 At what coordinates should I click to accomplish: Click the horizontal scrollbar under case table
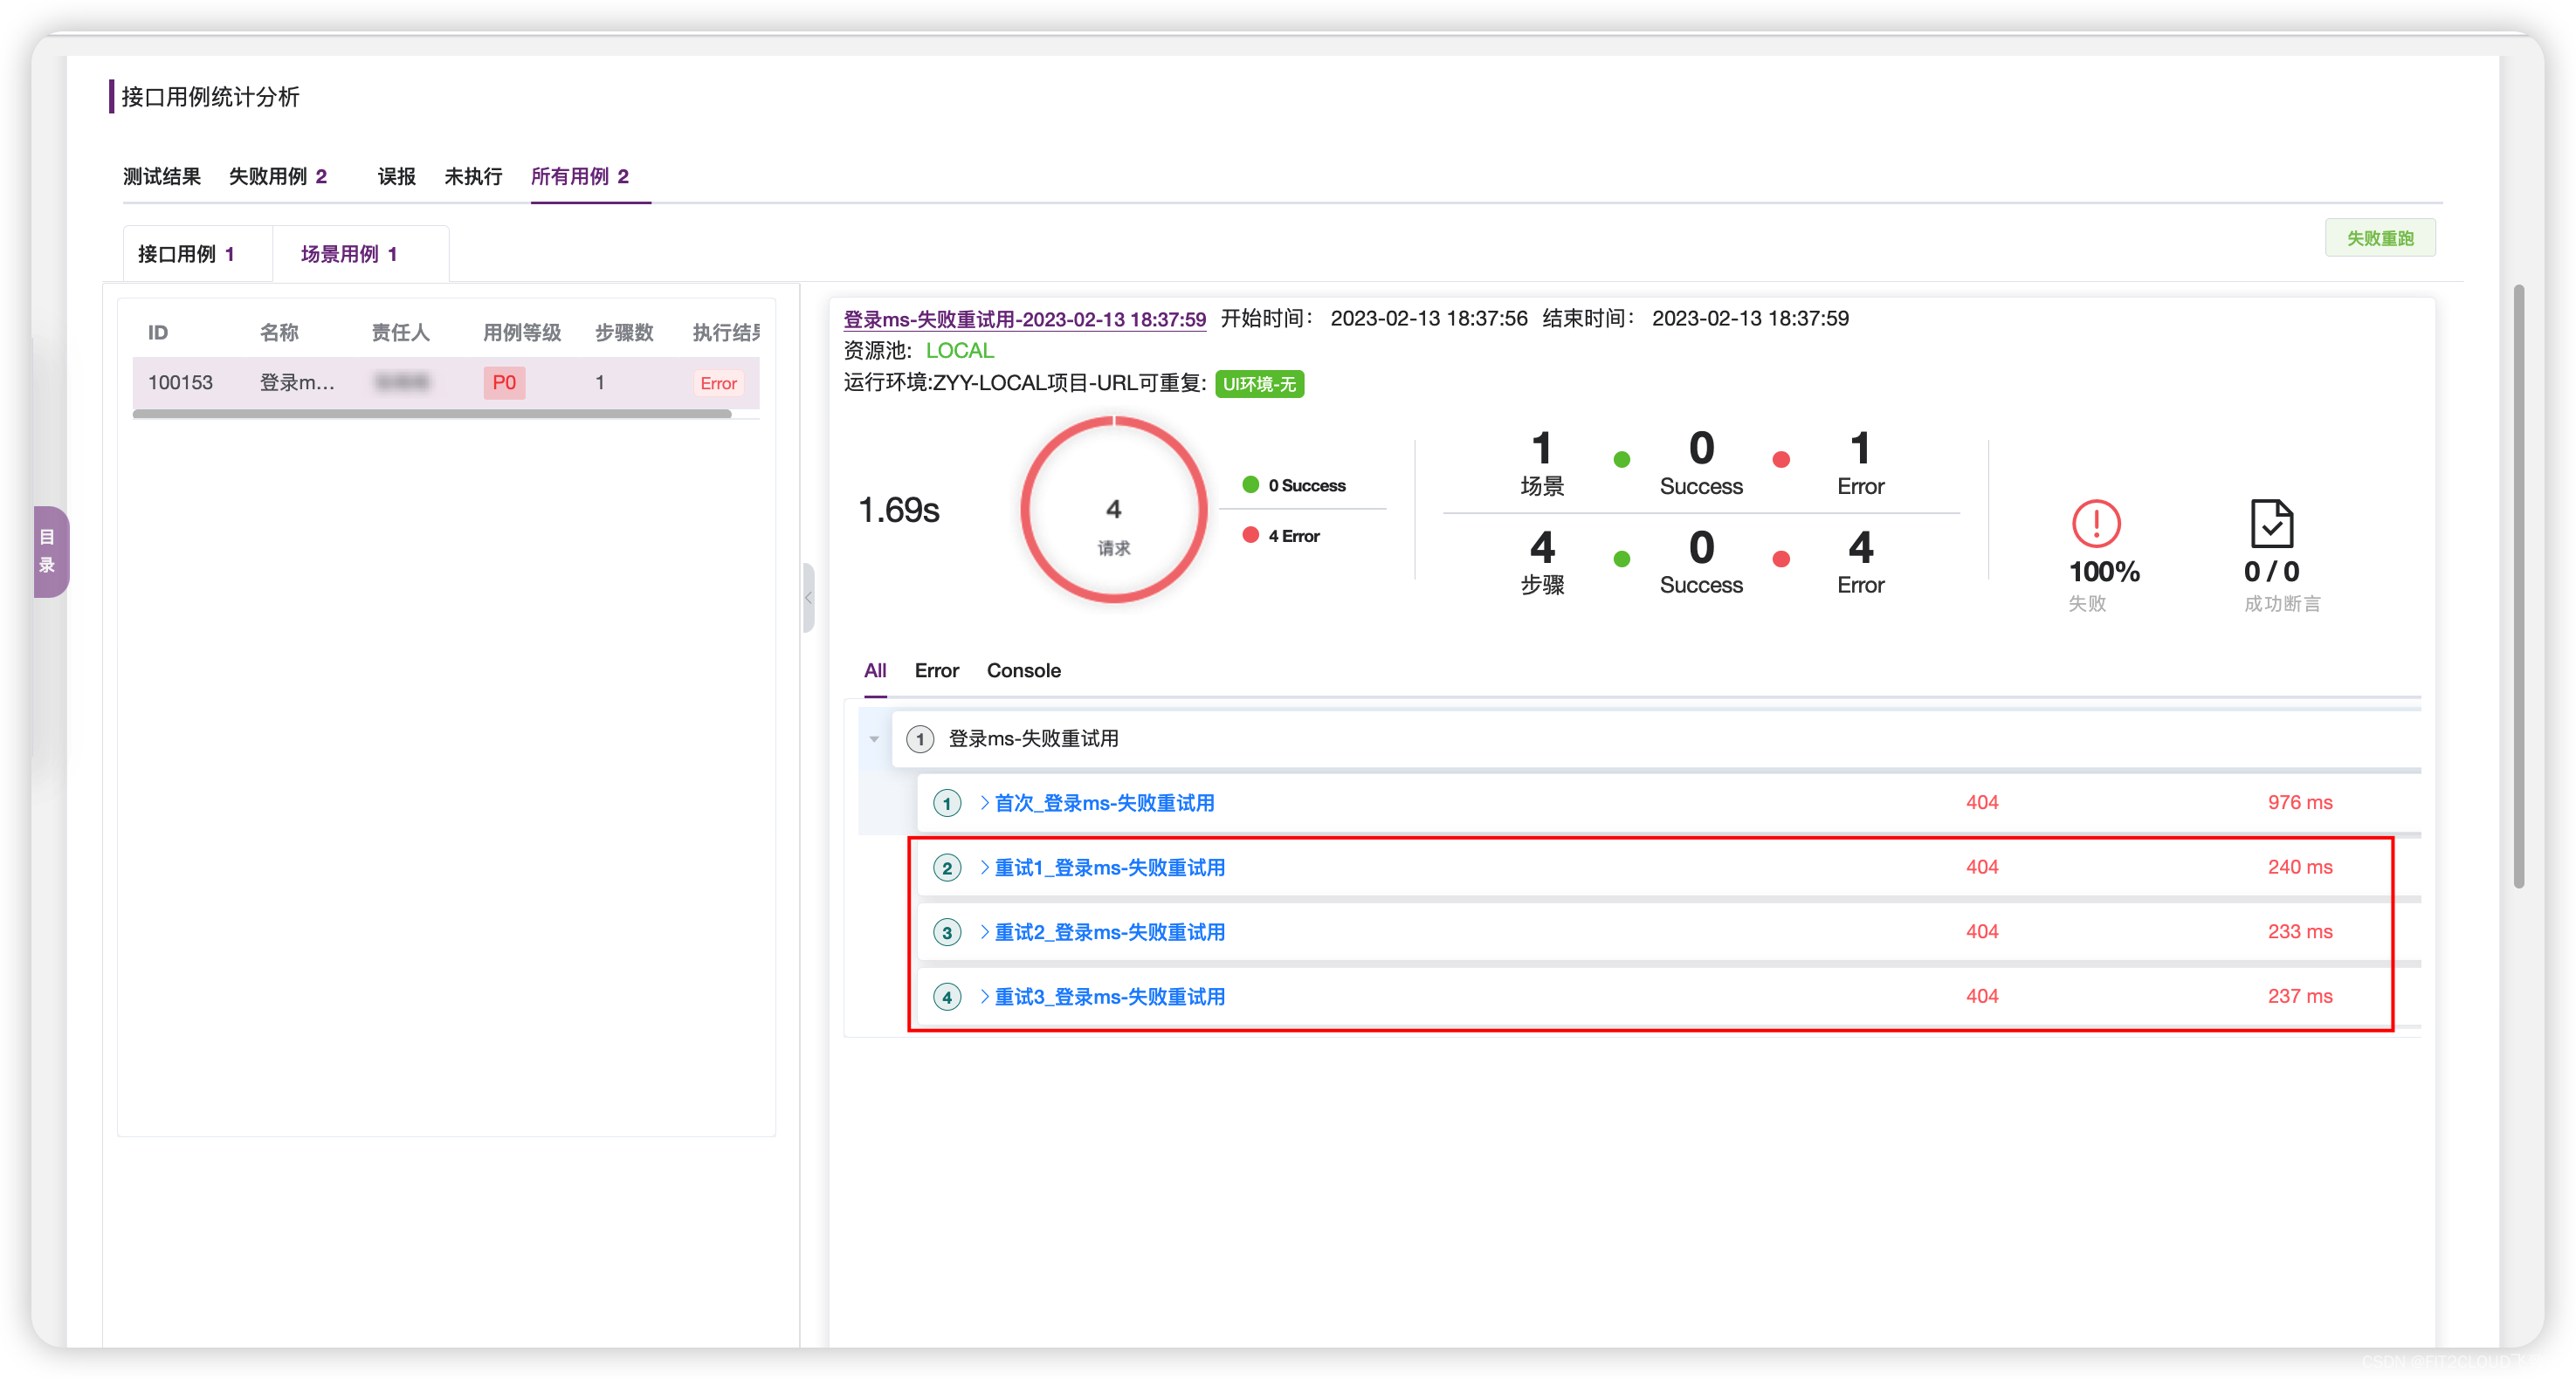(x=432, y=414)
